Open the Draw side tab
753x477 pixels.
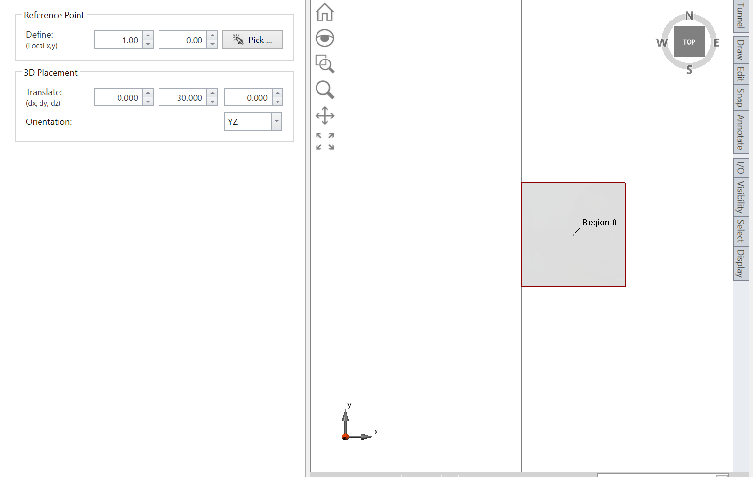741,49
